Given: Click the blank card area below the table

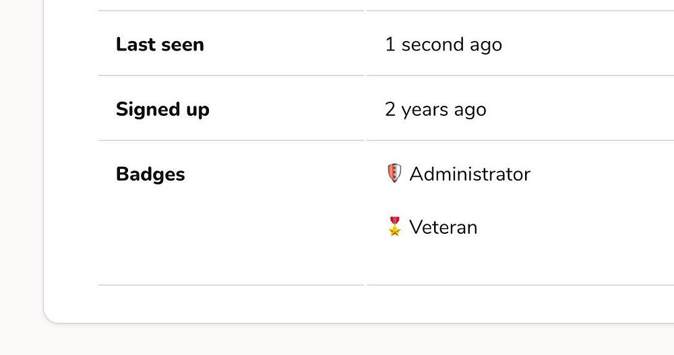Looking at the screenshot, I should 337,304.
